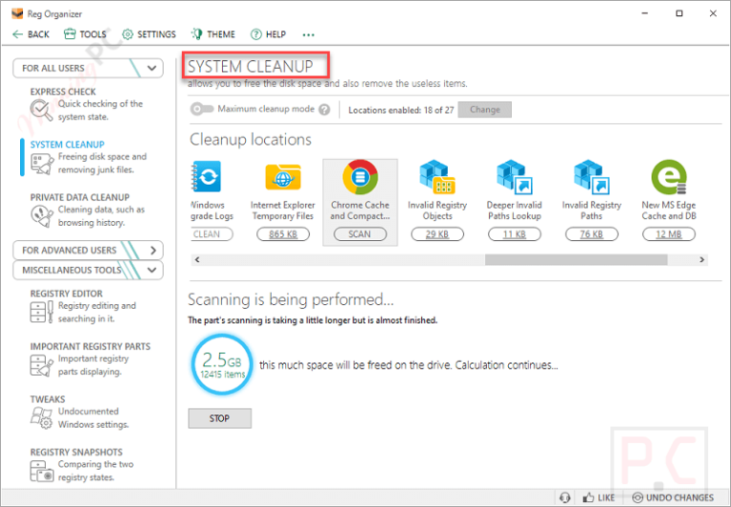The image size is (731, 507).
Task: Open IMPORTANT REGISTRY PARTS tool
Action: pyautogui.click(x=91, y=347)
